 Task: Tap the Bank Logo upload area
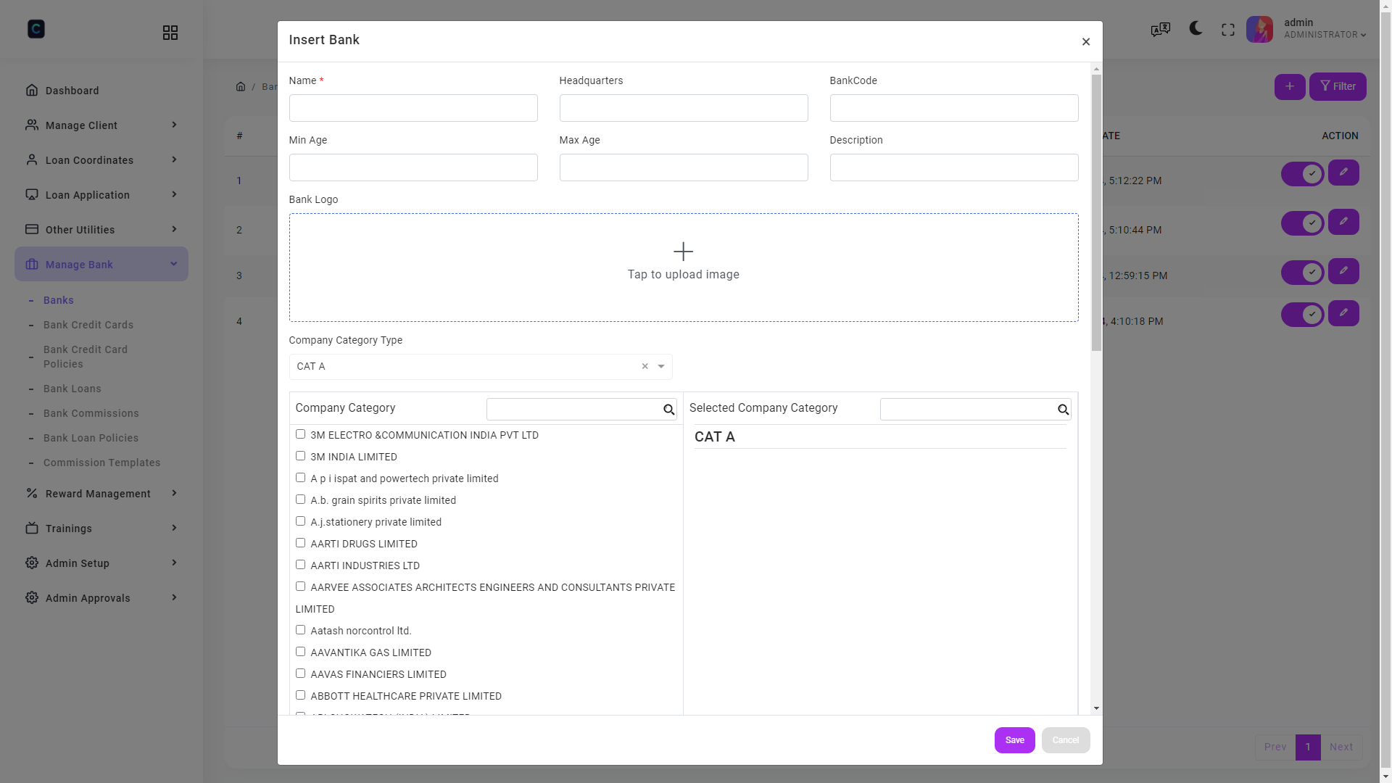[x=683, y=266]
